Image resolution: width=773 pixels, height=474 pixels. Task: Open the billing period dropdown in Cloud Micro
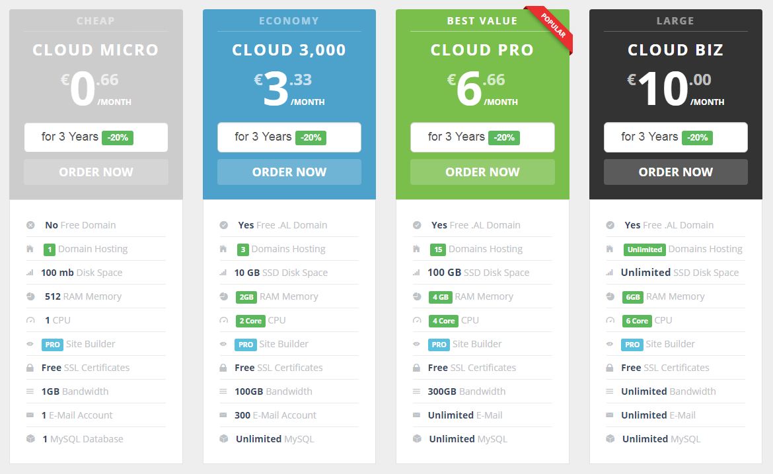click(x=96, y=137)
